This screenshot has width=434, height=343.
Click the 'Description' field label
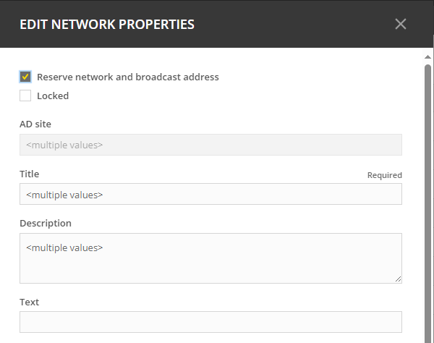(46, 224)
